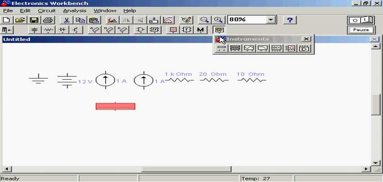
Task: Select the 10 Ohm resistor
Action: pyautogui.click(x=252, y=80)
